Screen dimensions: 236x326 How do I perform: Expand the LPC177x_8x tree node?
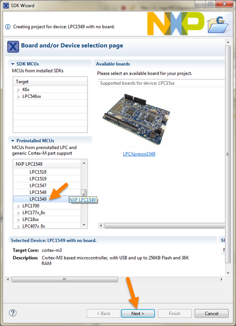(19, 213)
